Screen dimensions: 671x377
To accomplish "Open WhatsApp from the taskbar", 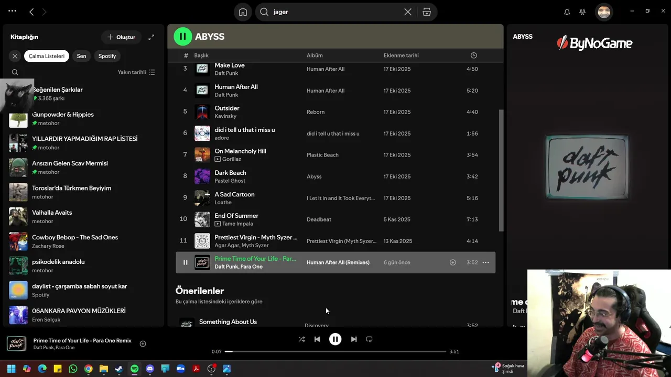I will pos(73,369).
